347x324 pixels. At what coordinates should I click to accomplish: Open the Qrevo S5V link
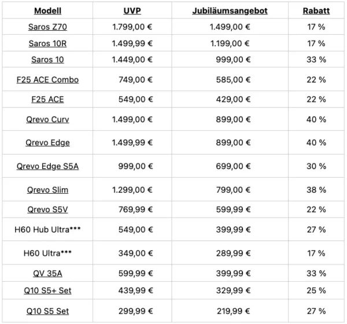47,209
